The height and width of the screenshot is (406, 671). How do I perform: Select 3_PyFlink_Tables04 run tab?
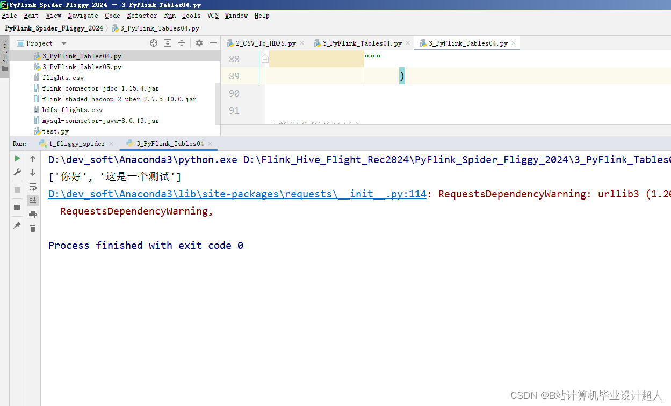pos(170,144)
